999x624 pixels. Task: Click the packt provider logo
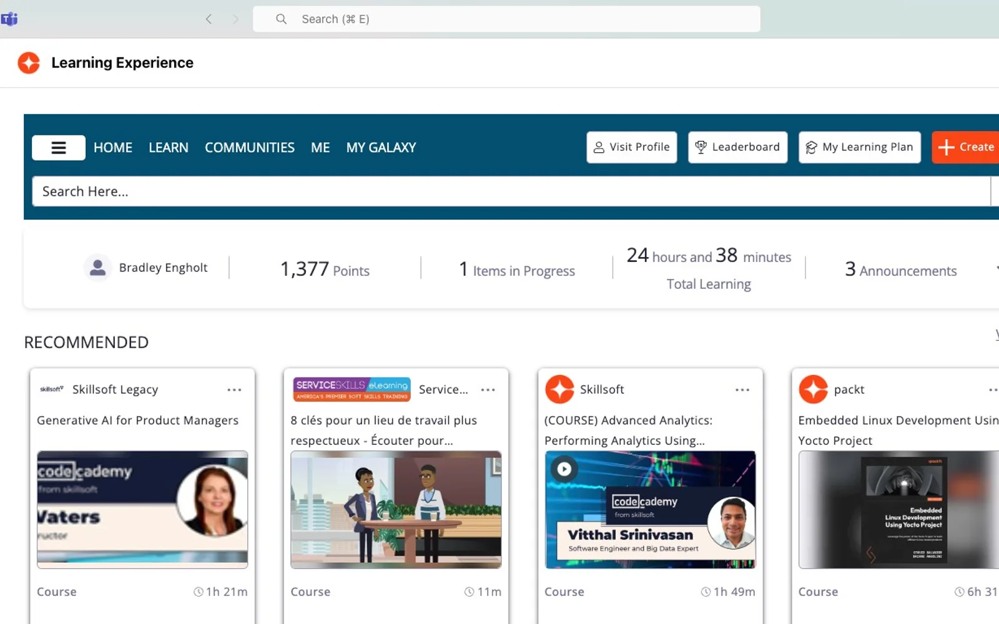point(813,389)
